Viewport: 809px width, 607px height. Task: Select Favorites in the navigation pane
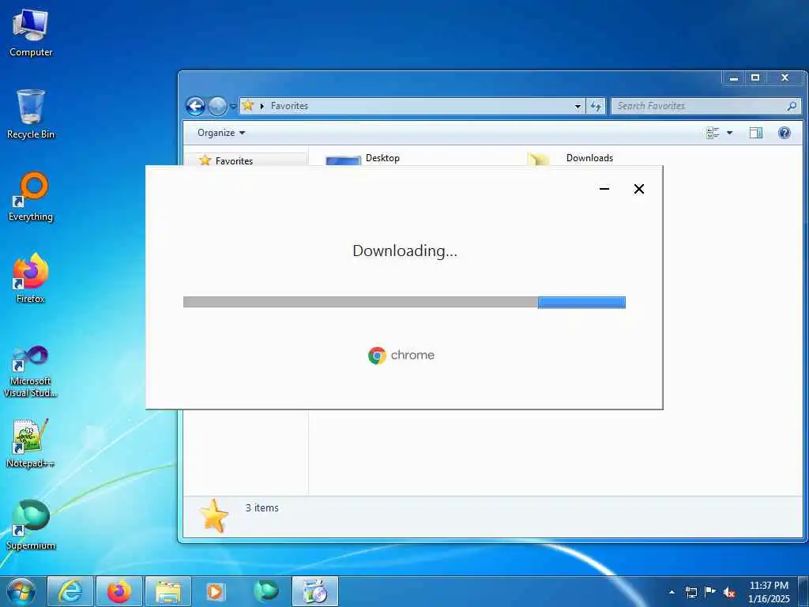(x=234, y=160)
